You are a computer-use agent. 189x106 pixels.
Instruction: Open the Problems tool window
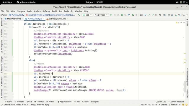pos(19,102)
